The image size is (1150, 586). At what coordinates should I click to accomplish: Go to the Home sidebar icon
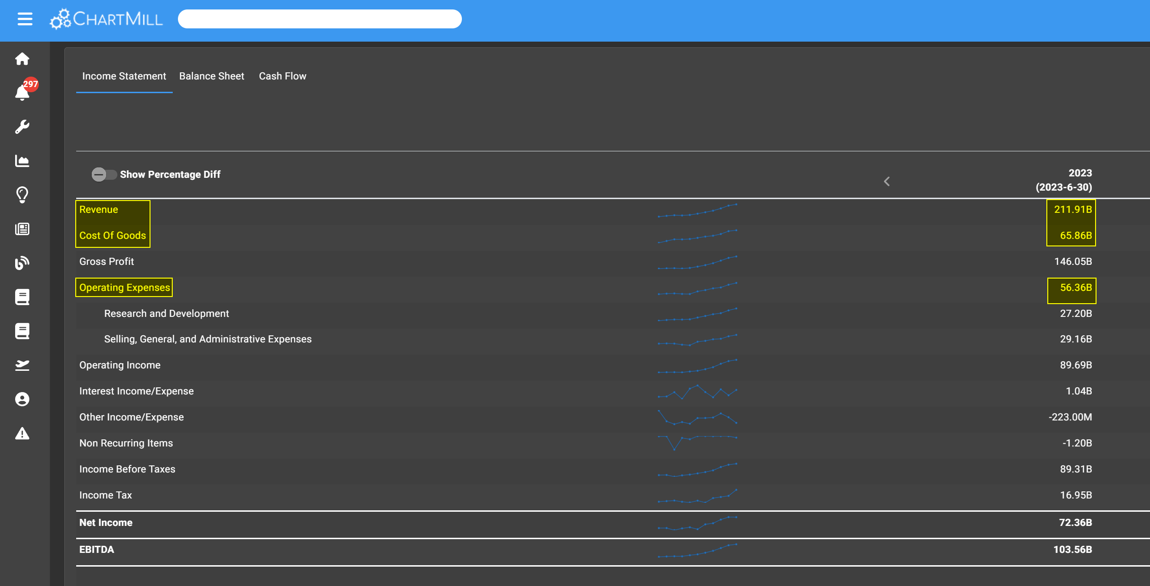(22, 59)
